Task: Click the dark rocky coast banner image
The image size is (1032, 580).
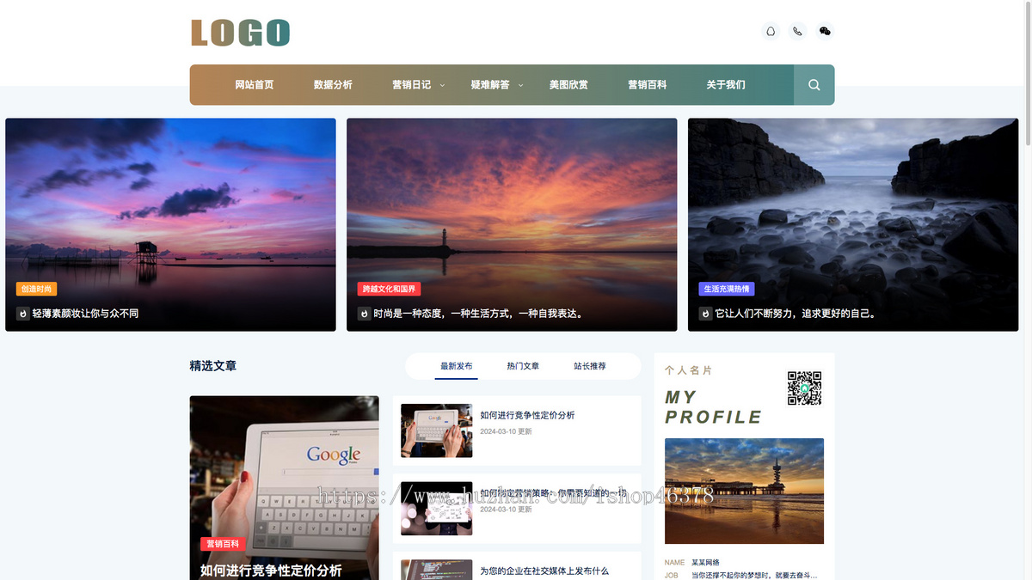Action: [x=853, y=224]
